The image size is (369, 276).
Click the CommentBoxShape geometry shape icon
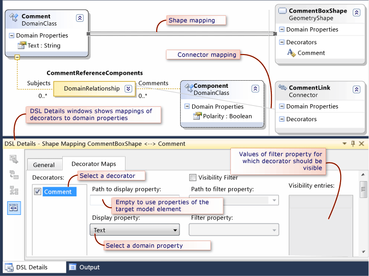coord(282,11)
